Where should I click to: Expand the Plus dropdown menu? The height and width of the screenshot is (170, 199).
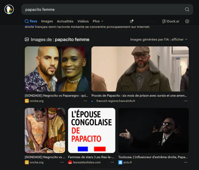pos(98,21)
